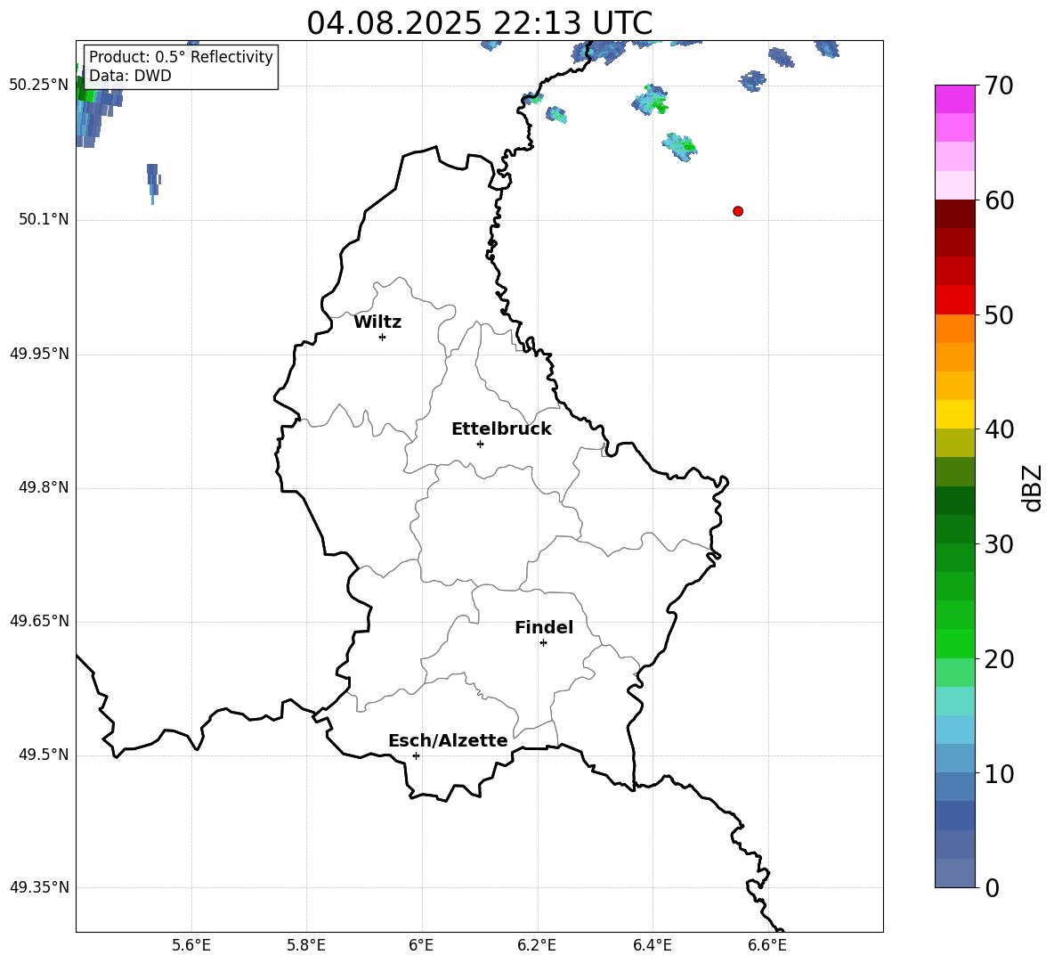The image size is (1054, 963).
Task: Click the 49.65°N latitude label
Action: point(39,621)
